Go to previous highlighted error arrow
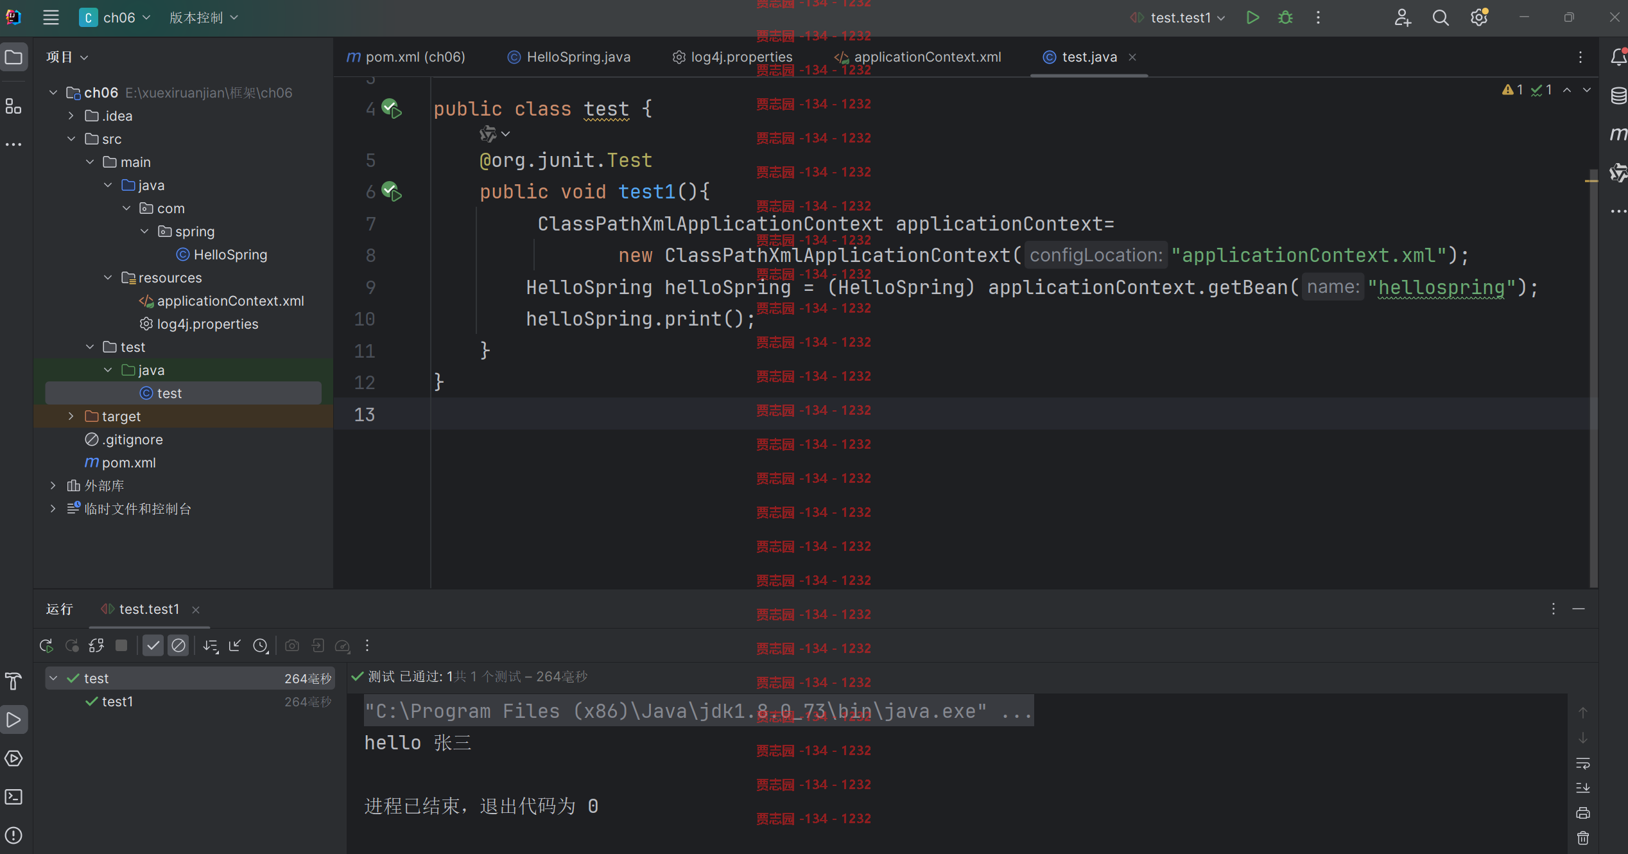The height and width of the screenshot is (854, 1628). [x=1567, y=90]
